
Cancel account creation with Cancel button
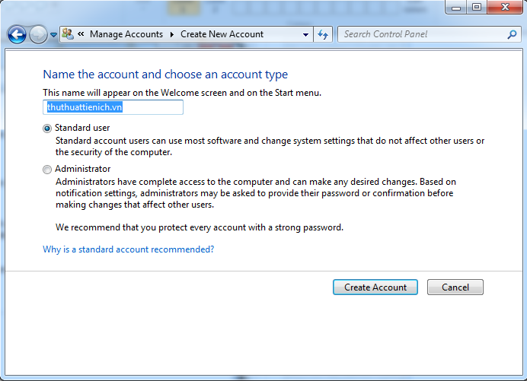point(455,287)
